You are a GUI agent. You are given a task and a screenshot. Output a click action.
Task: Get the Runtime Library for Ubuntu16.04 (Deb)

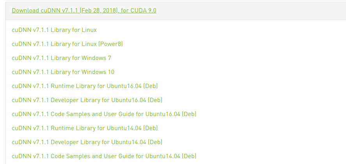point(85,86)
